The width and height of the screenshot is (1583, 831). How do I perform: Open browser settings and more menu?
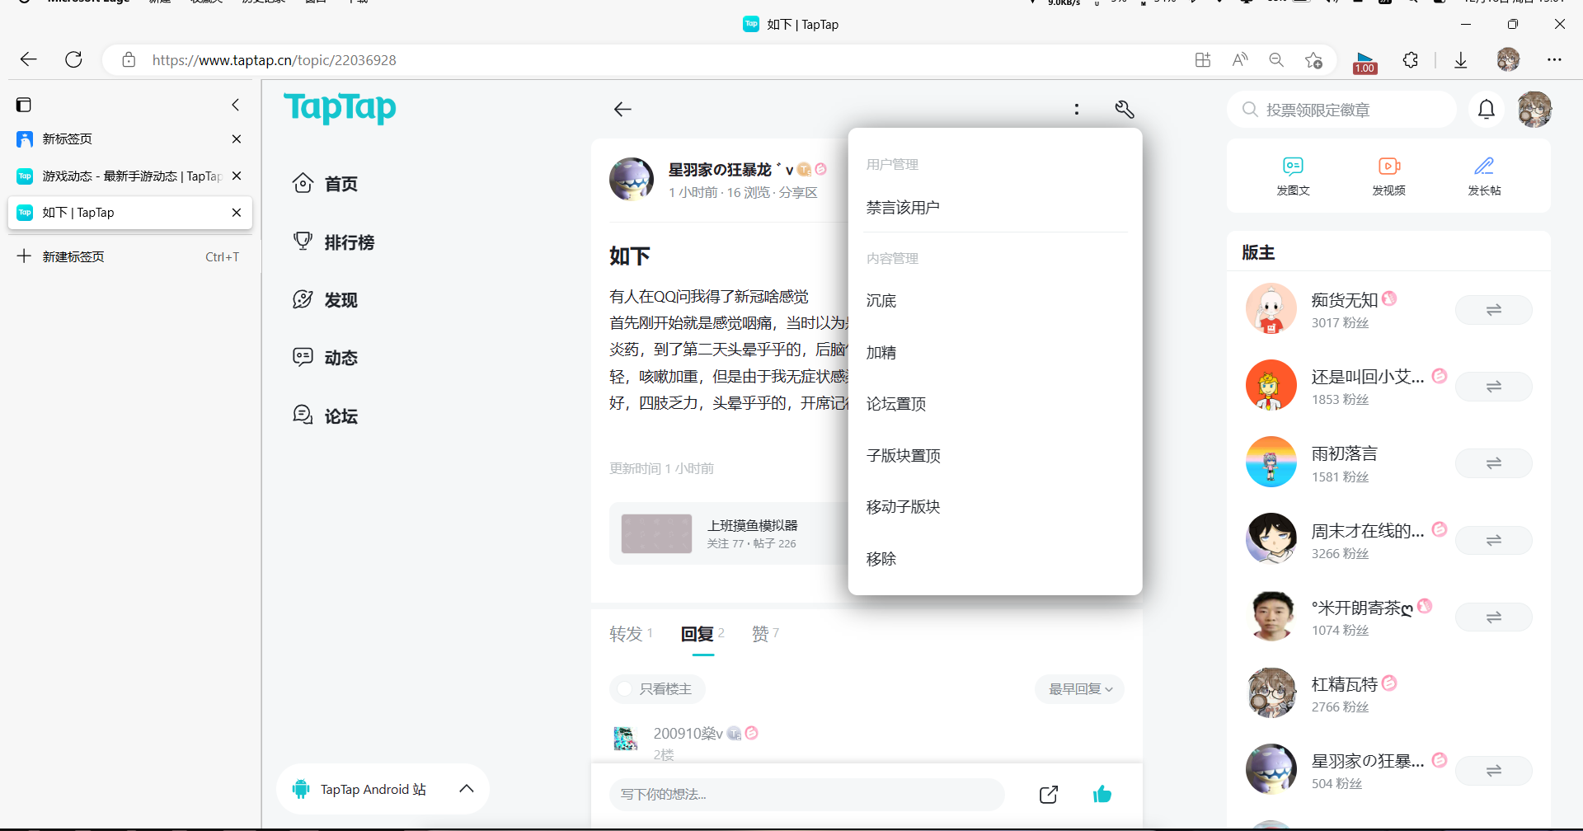tap(1554, 59)
